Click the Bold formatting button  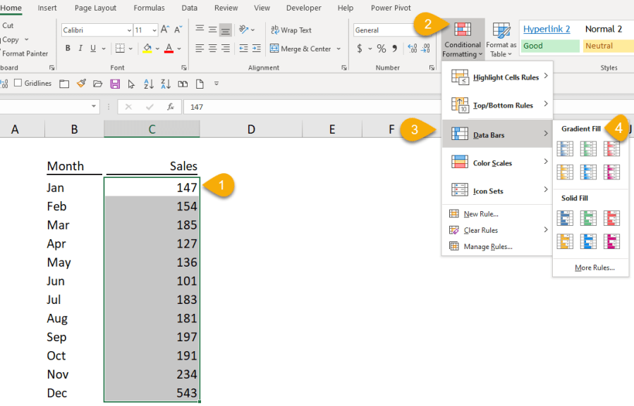(x=68, y=49)
